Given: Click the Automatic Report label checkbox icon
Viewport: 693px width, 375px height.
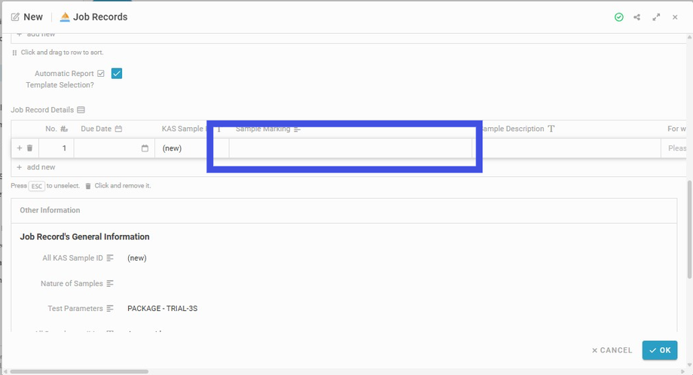Looking at the screenshot, I should [101, 73].
